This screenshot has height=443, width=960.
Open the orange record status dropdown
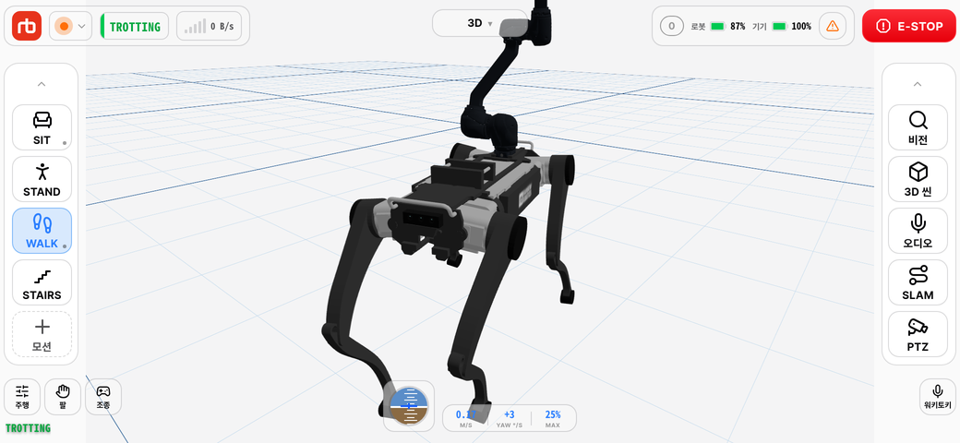(70, 27)
